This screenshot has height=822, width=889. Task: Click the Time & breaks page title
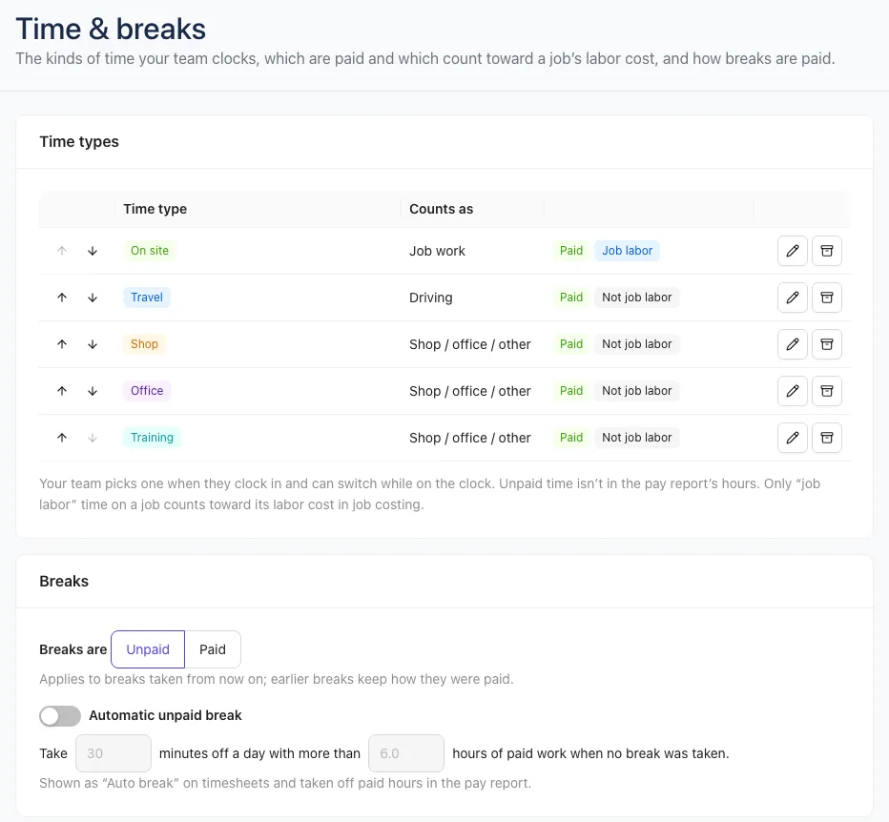pos(111,29)
